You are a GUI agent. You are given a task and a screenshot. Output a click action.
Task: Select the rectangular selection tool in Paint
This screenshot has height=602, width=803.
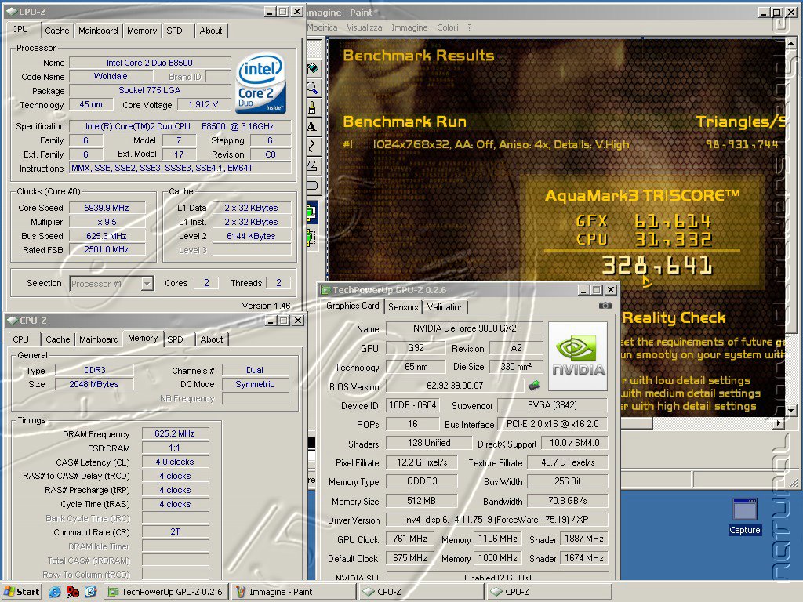(314, 49)
